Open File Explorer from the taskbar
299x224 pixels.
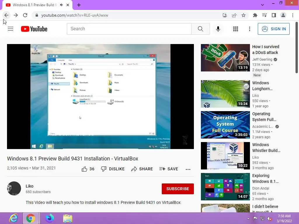coord(68,218)
